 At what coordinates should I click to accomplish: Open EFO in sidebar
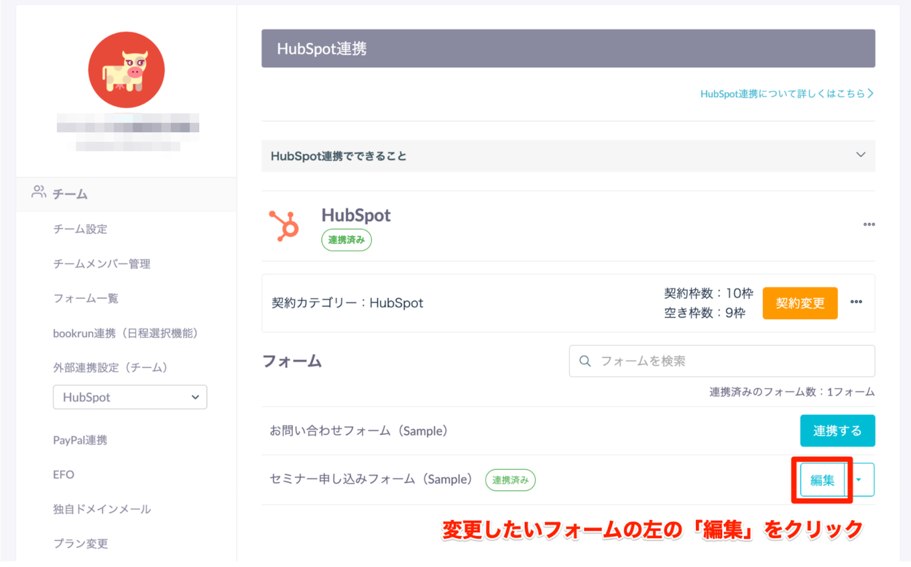tap(64, 474)
